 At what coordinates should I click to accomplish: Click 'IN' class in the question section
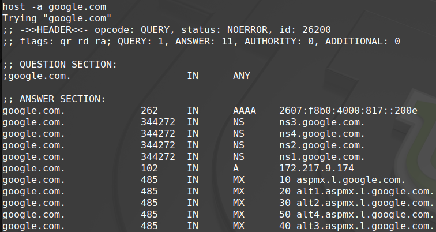tap(193, 76)
